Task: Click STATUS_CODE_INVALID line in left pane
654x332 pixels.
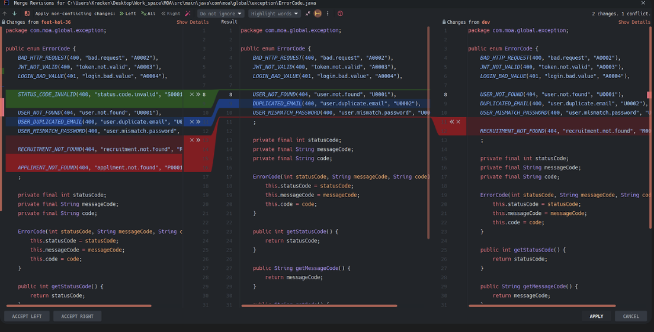Action: (x=100, y=95)
